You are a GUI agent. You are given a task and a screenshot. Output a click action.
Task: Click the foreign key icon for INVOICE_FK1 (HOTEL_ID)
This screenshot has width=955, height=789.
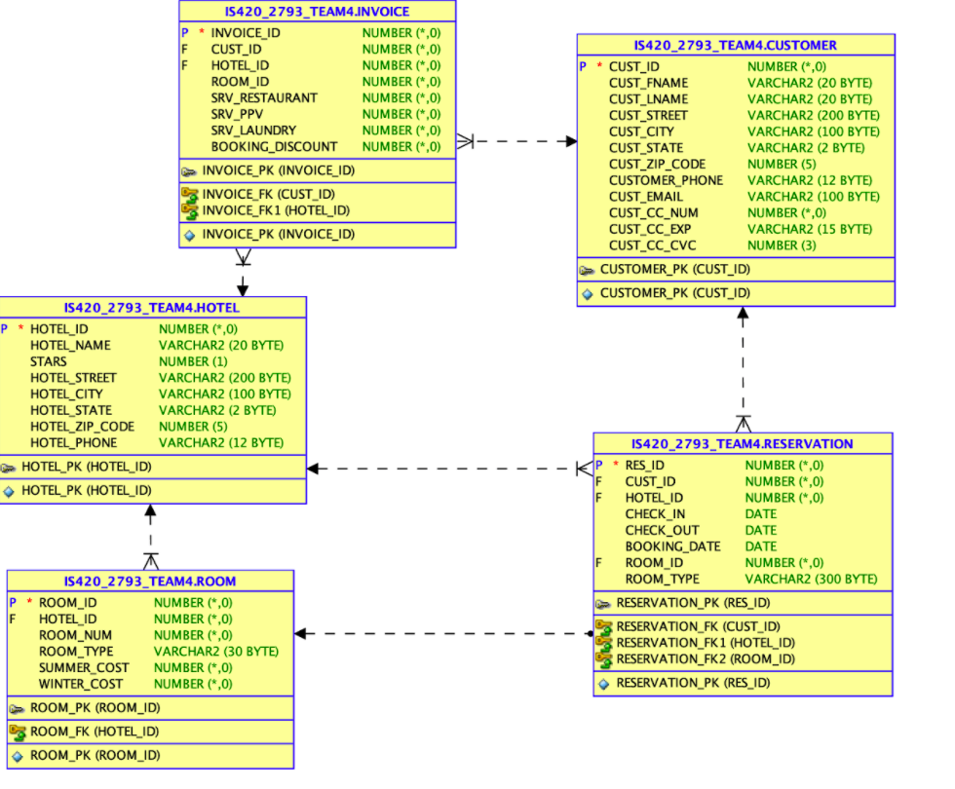tap(190, 211)
